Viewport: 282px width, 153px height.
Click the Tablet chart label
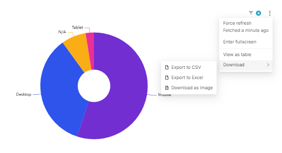pos(77,28)
